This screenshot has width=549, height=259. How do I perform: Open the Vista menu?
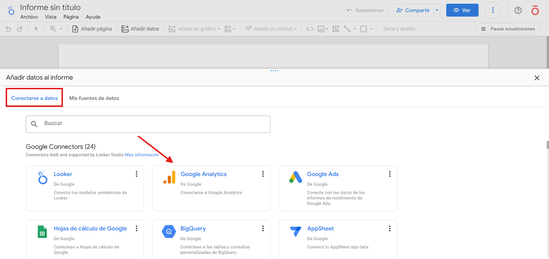[50, 17]
